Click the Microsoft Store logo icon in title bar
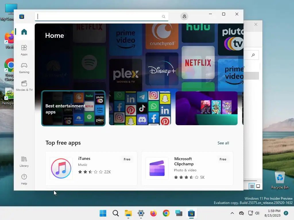 point(22,16)
